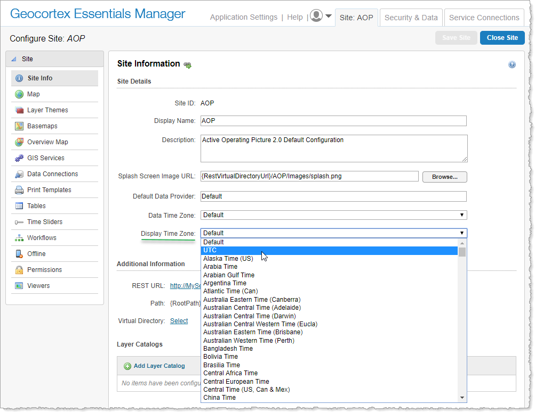Click the Time Sliders icon

coord(19,223)
